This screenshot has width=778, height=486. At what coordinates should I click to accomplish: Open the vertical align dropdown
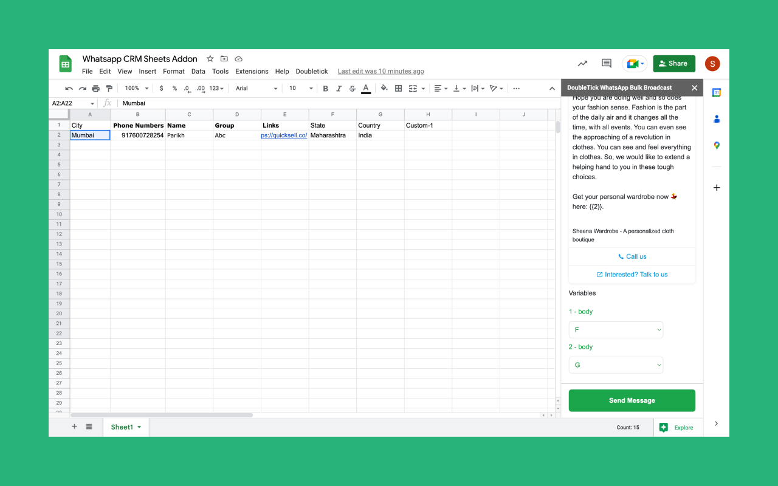(x=459, y=89)
